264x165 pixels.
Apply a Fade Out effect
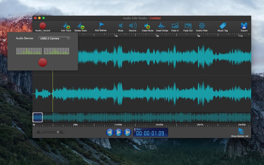(x=188, y=26)
